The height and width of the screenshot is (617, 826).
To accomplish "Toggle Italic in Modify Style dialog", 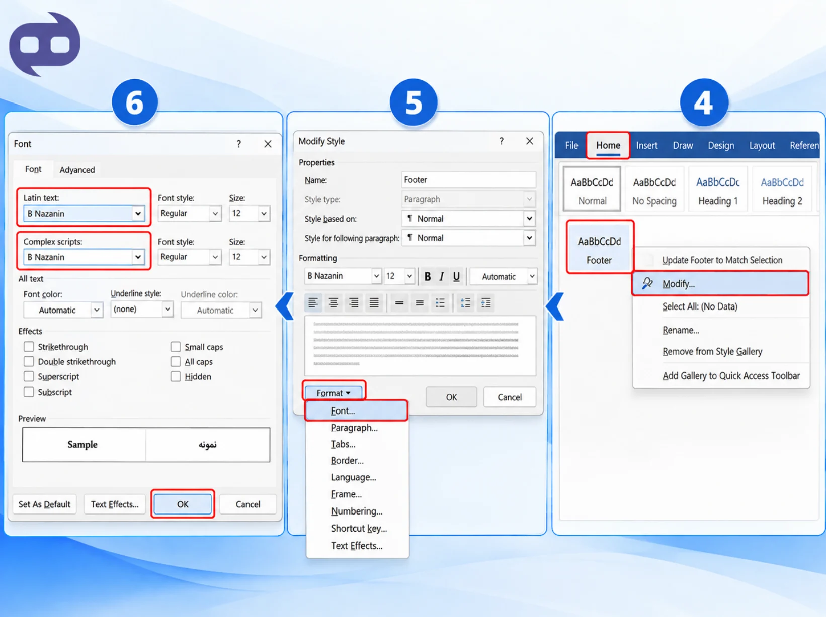I will click(441, 276).
